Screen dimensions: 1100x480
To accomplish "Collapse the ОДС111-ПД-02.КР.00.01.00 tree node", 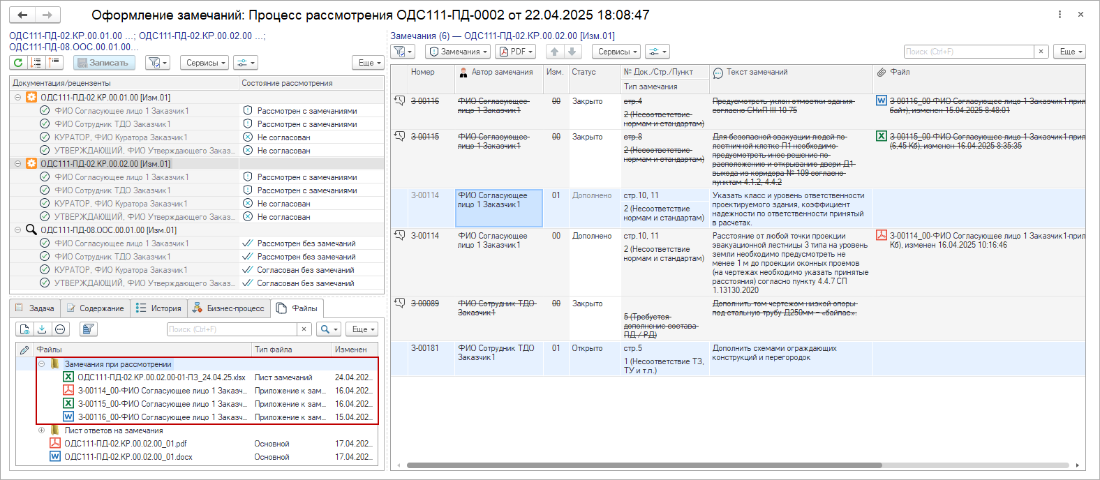I will coord(17,98).
